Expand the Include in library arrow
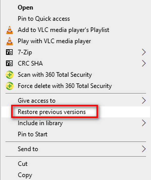The width and height of the screenshot is (151, 180). (x=144, y=123)
